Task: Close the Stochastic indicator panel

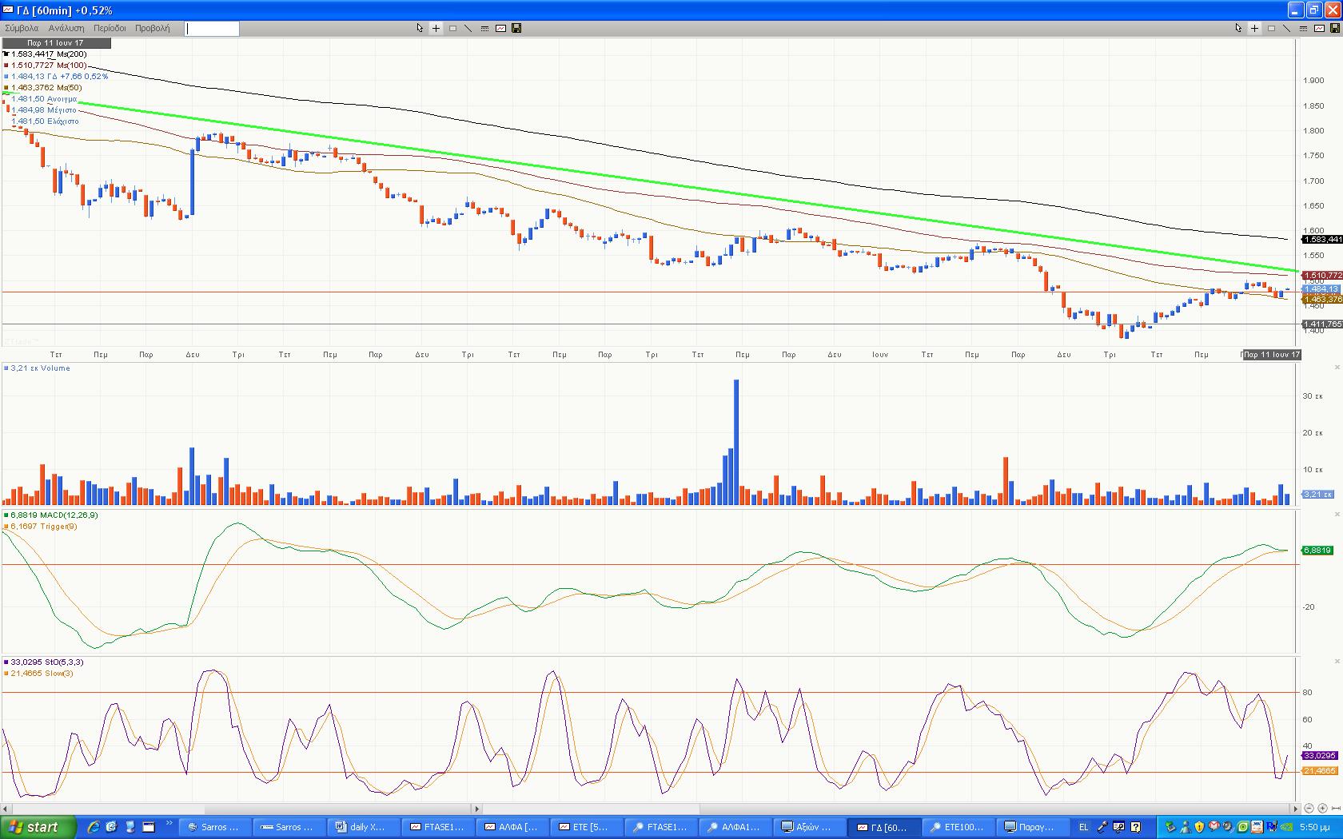Action: point(1337,662)
